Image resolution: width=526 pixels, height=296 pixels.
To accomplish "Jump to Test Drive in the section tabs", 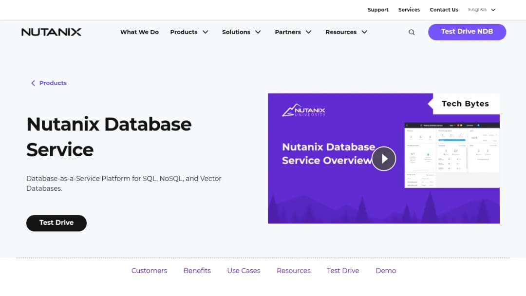I will 343,271.
